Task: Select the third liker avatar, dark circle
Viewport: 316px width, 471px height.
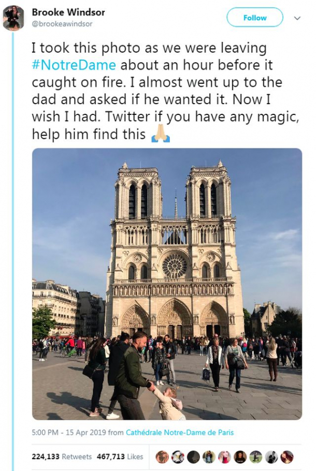Action: [193, 457]
